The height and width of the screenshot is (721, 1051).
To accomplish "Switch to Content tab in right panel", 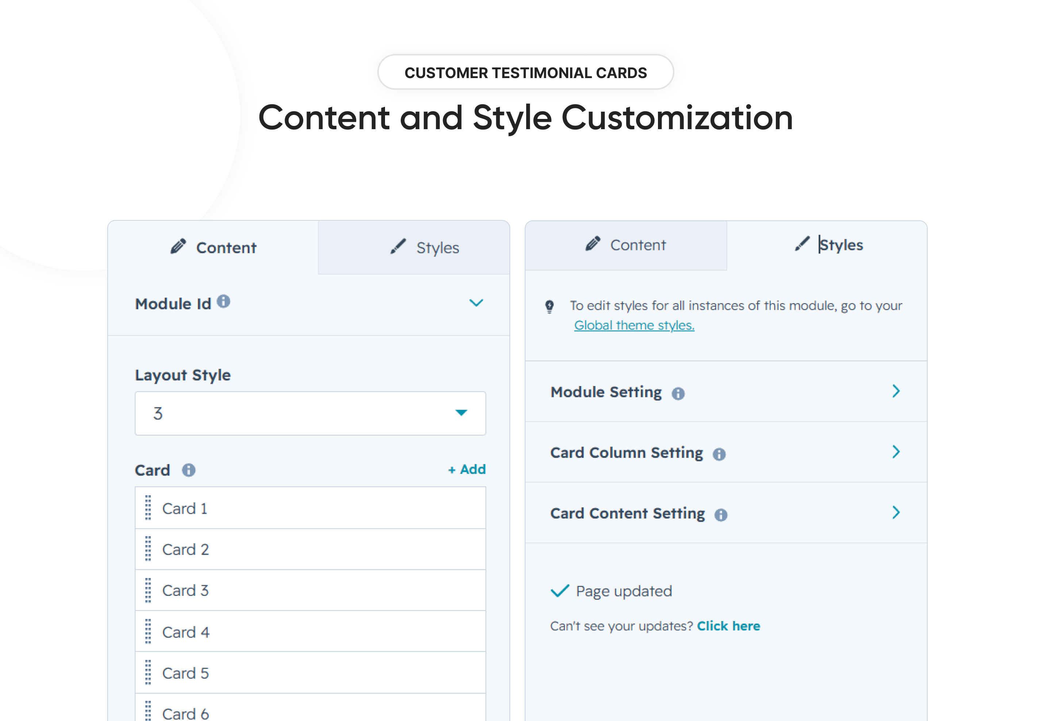I will [x=626, y=246].
